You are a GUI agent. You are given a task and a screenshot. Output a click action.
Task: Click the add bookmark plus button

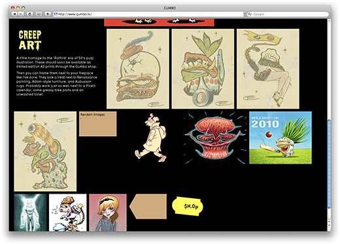click(x=48, y=14)
